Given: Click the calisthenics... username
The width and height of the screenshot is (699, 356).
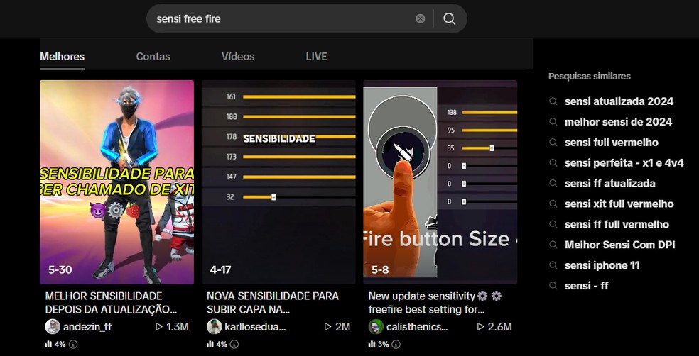Looking at the screenshot, I should tap(417, 327).
